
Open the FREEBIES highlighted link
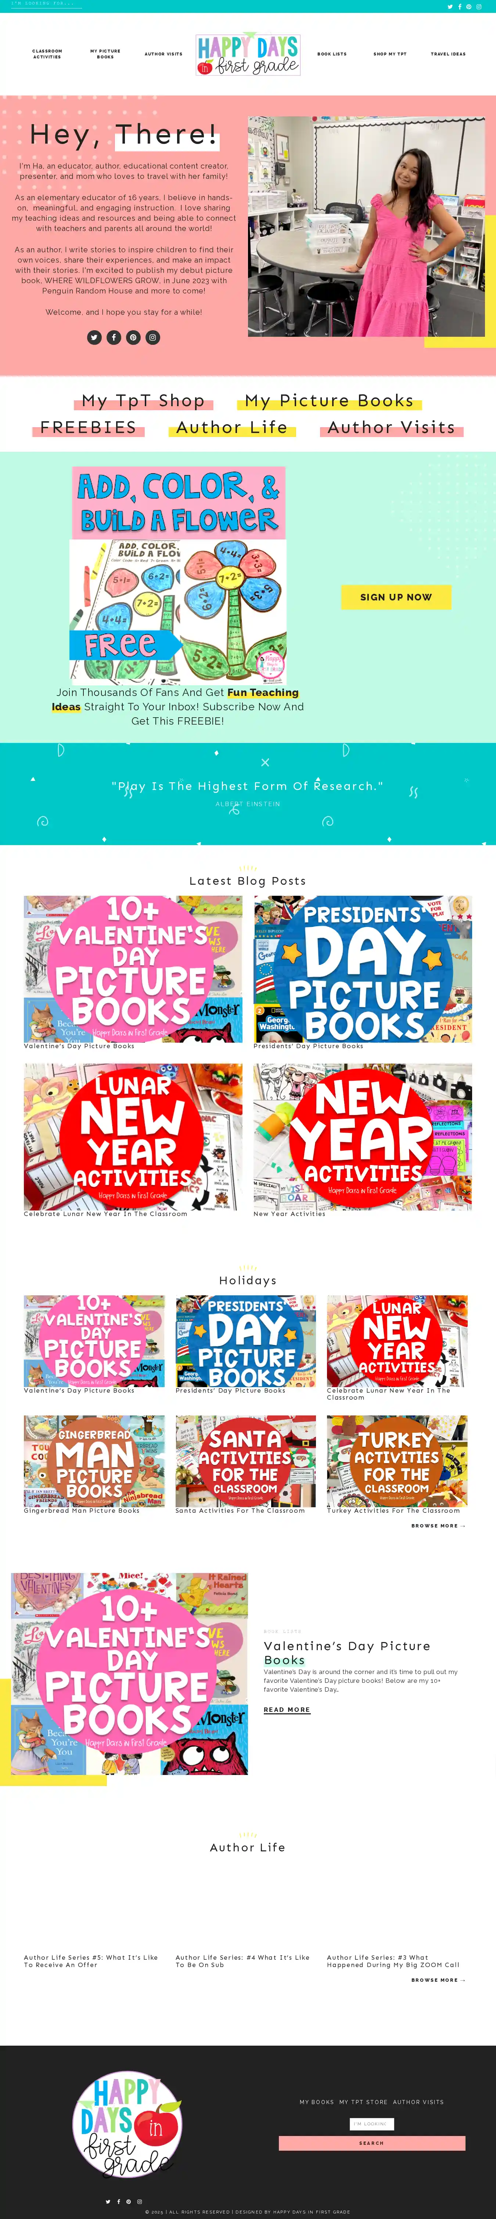[x=88, y=427]
